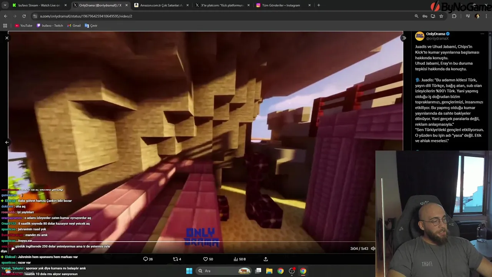Go back in browser history
The width and height of the screenshot is (492, 277).
tap(5, 16)
